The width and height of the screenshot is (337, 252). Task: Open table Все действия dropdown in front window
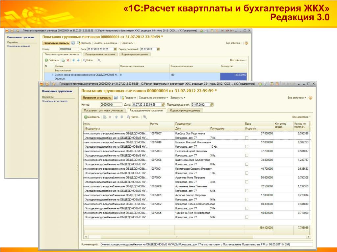point(301,117)
